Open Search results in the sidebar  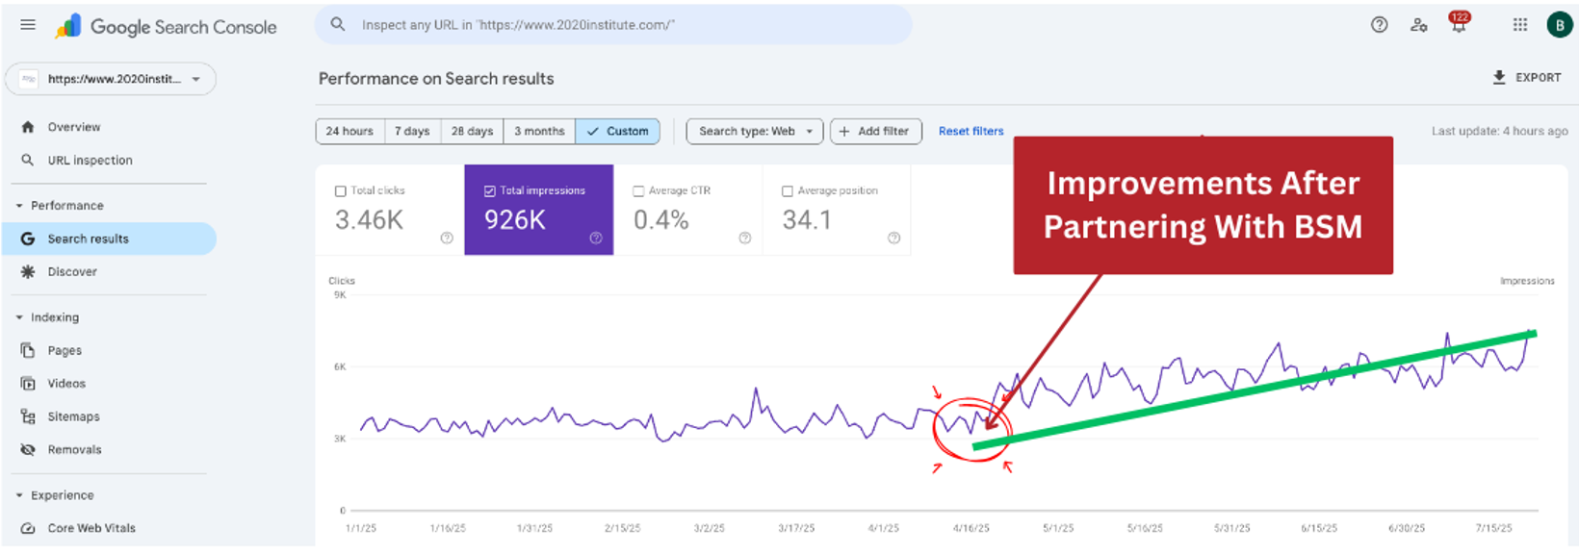(109, 239)
